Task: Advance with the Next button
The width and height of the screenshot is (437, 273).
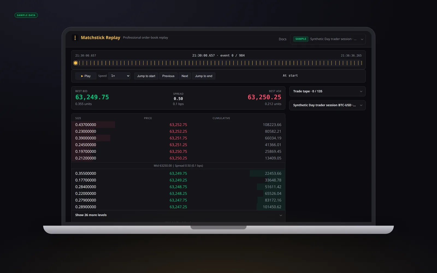Action: coord(185,76)
